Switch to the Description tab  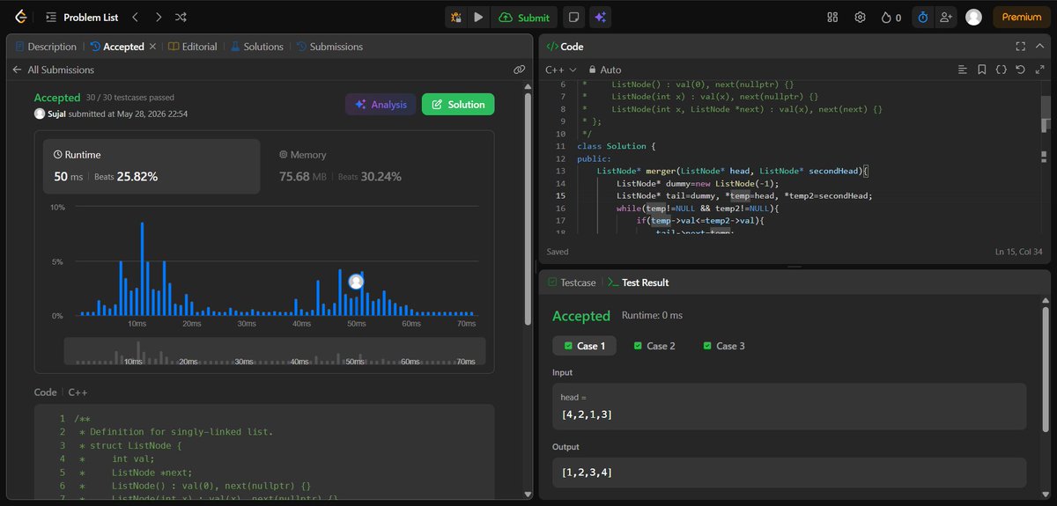(x=47, y=47)
